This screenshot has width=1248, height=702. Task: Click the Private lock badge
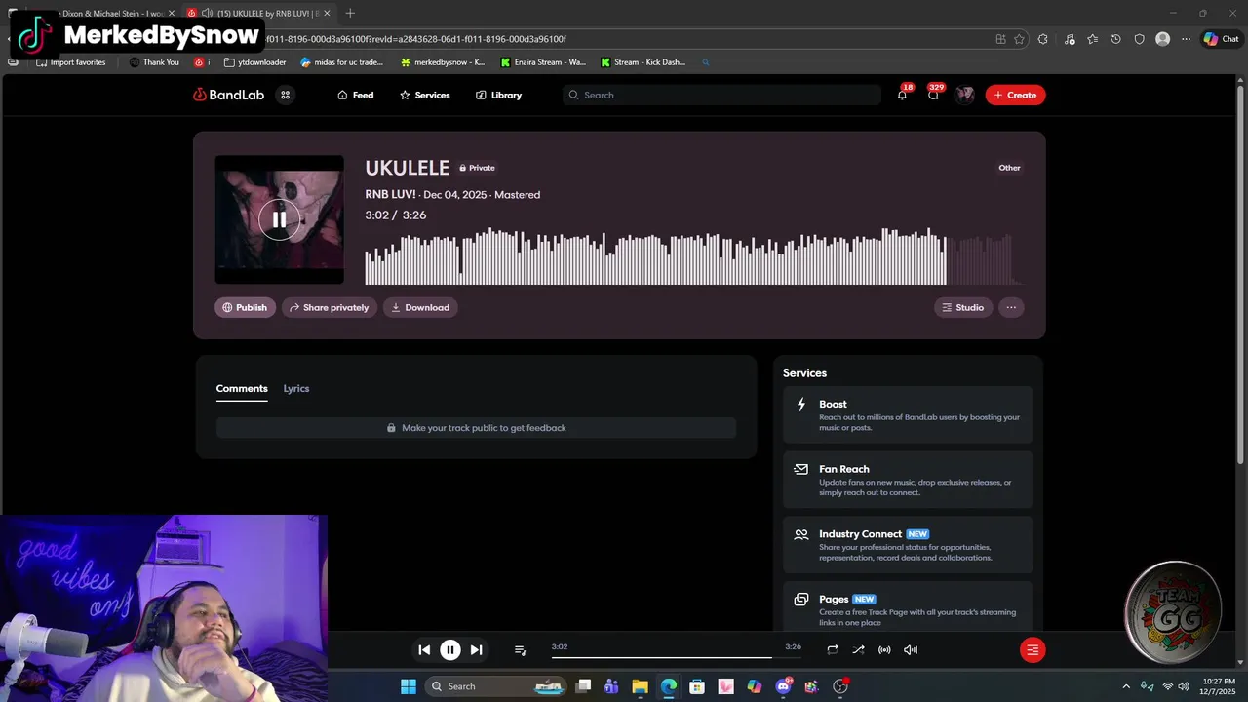(x=478, y=168)
